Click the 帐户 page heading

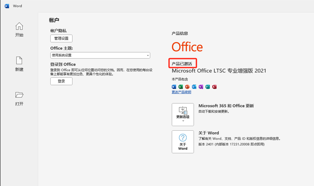pos(54,20)
